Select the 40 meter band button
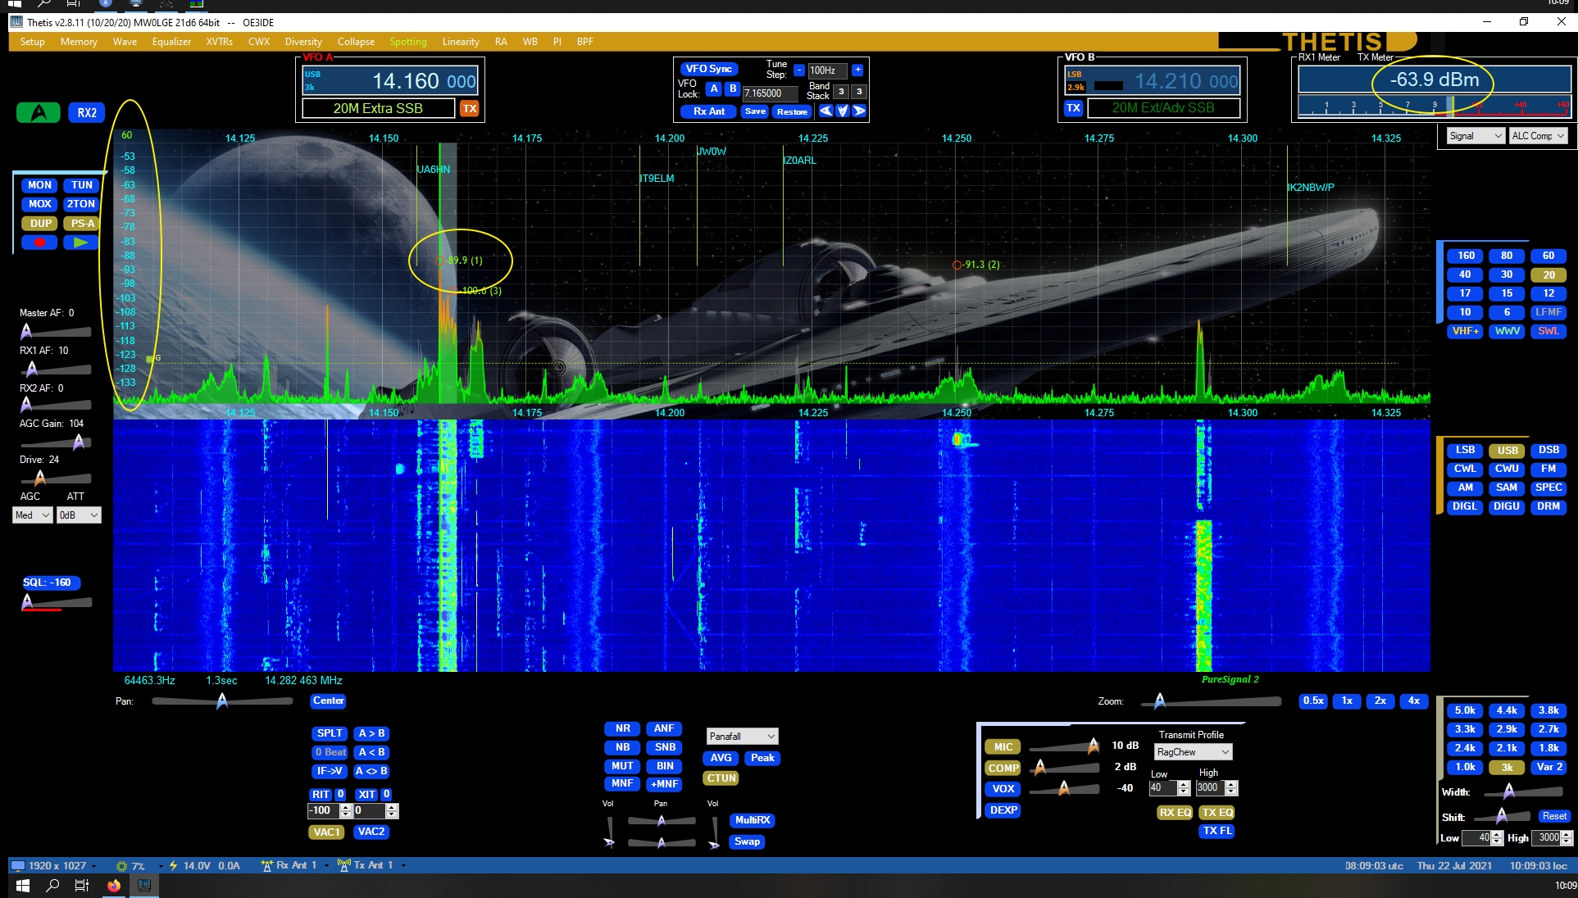The height and width of the screenshot is (898, 1578). click(1465, 274)
